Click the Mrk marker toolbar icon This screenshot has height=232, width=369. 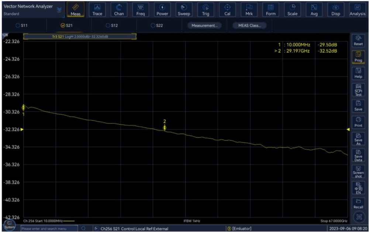point(249,10)
